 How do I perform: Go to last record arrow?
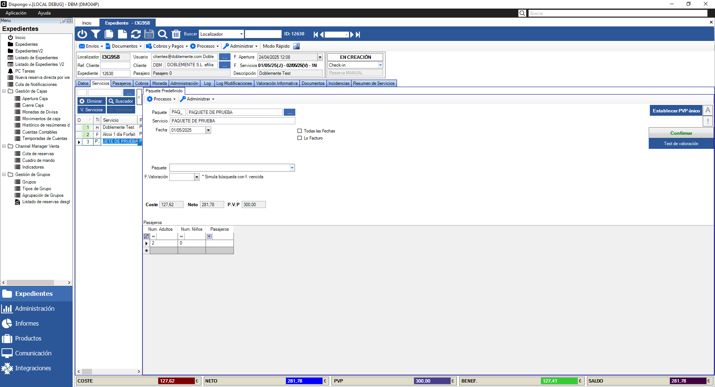(358, 35)
